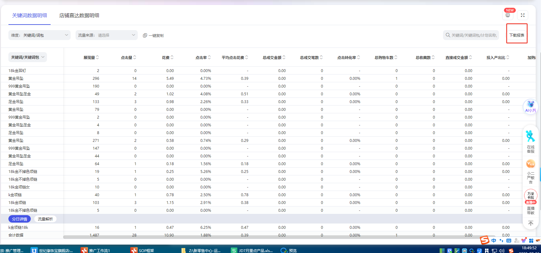Toggle Sogou Chinese/English input mode
Image resolution: width=541 pixels, height=253 pixels.
point(494,241)
